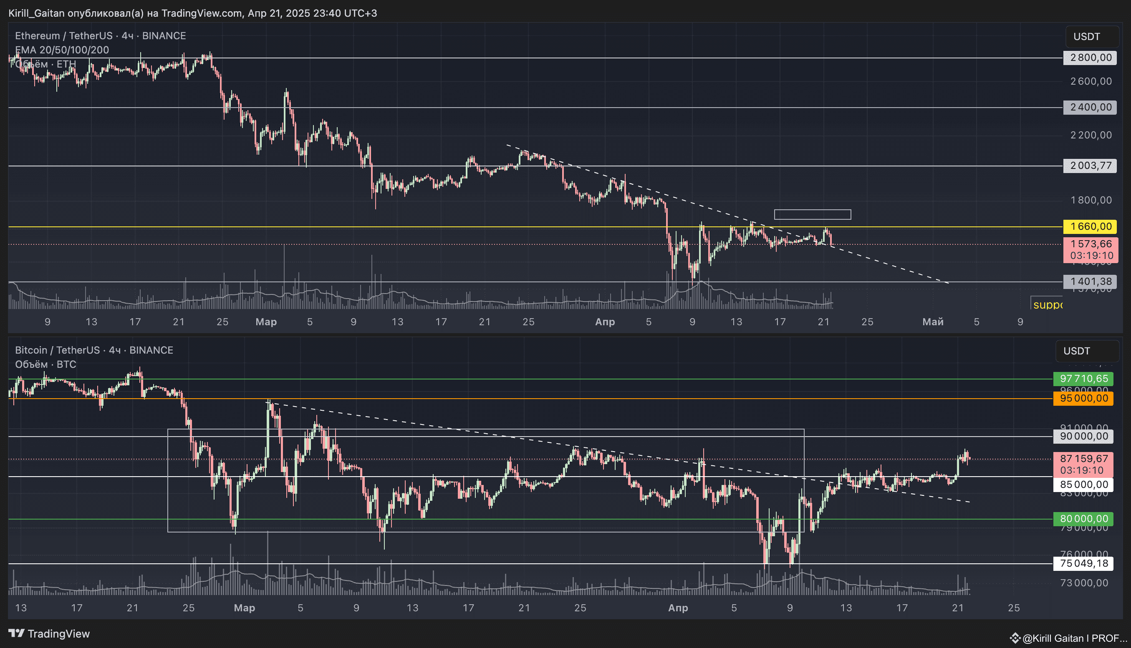
Task: Select the Объём · ETH volume indicator label
Action: click(45, 64)
